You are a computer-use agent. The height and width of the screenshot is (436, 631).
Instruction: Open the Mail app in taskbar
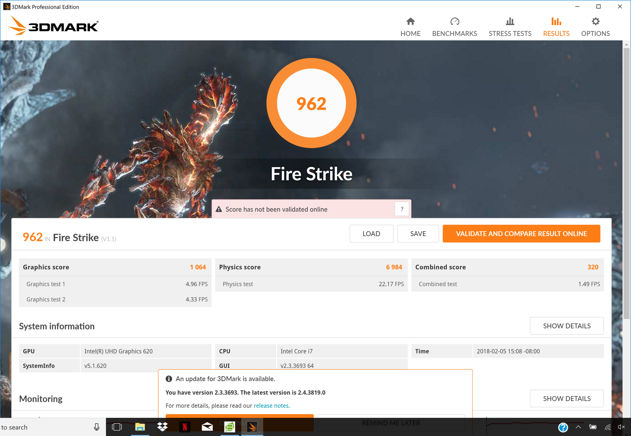(x=207, y=427)
